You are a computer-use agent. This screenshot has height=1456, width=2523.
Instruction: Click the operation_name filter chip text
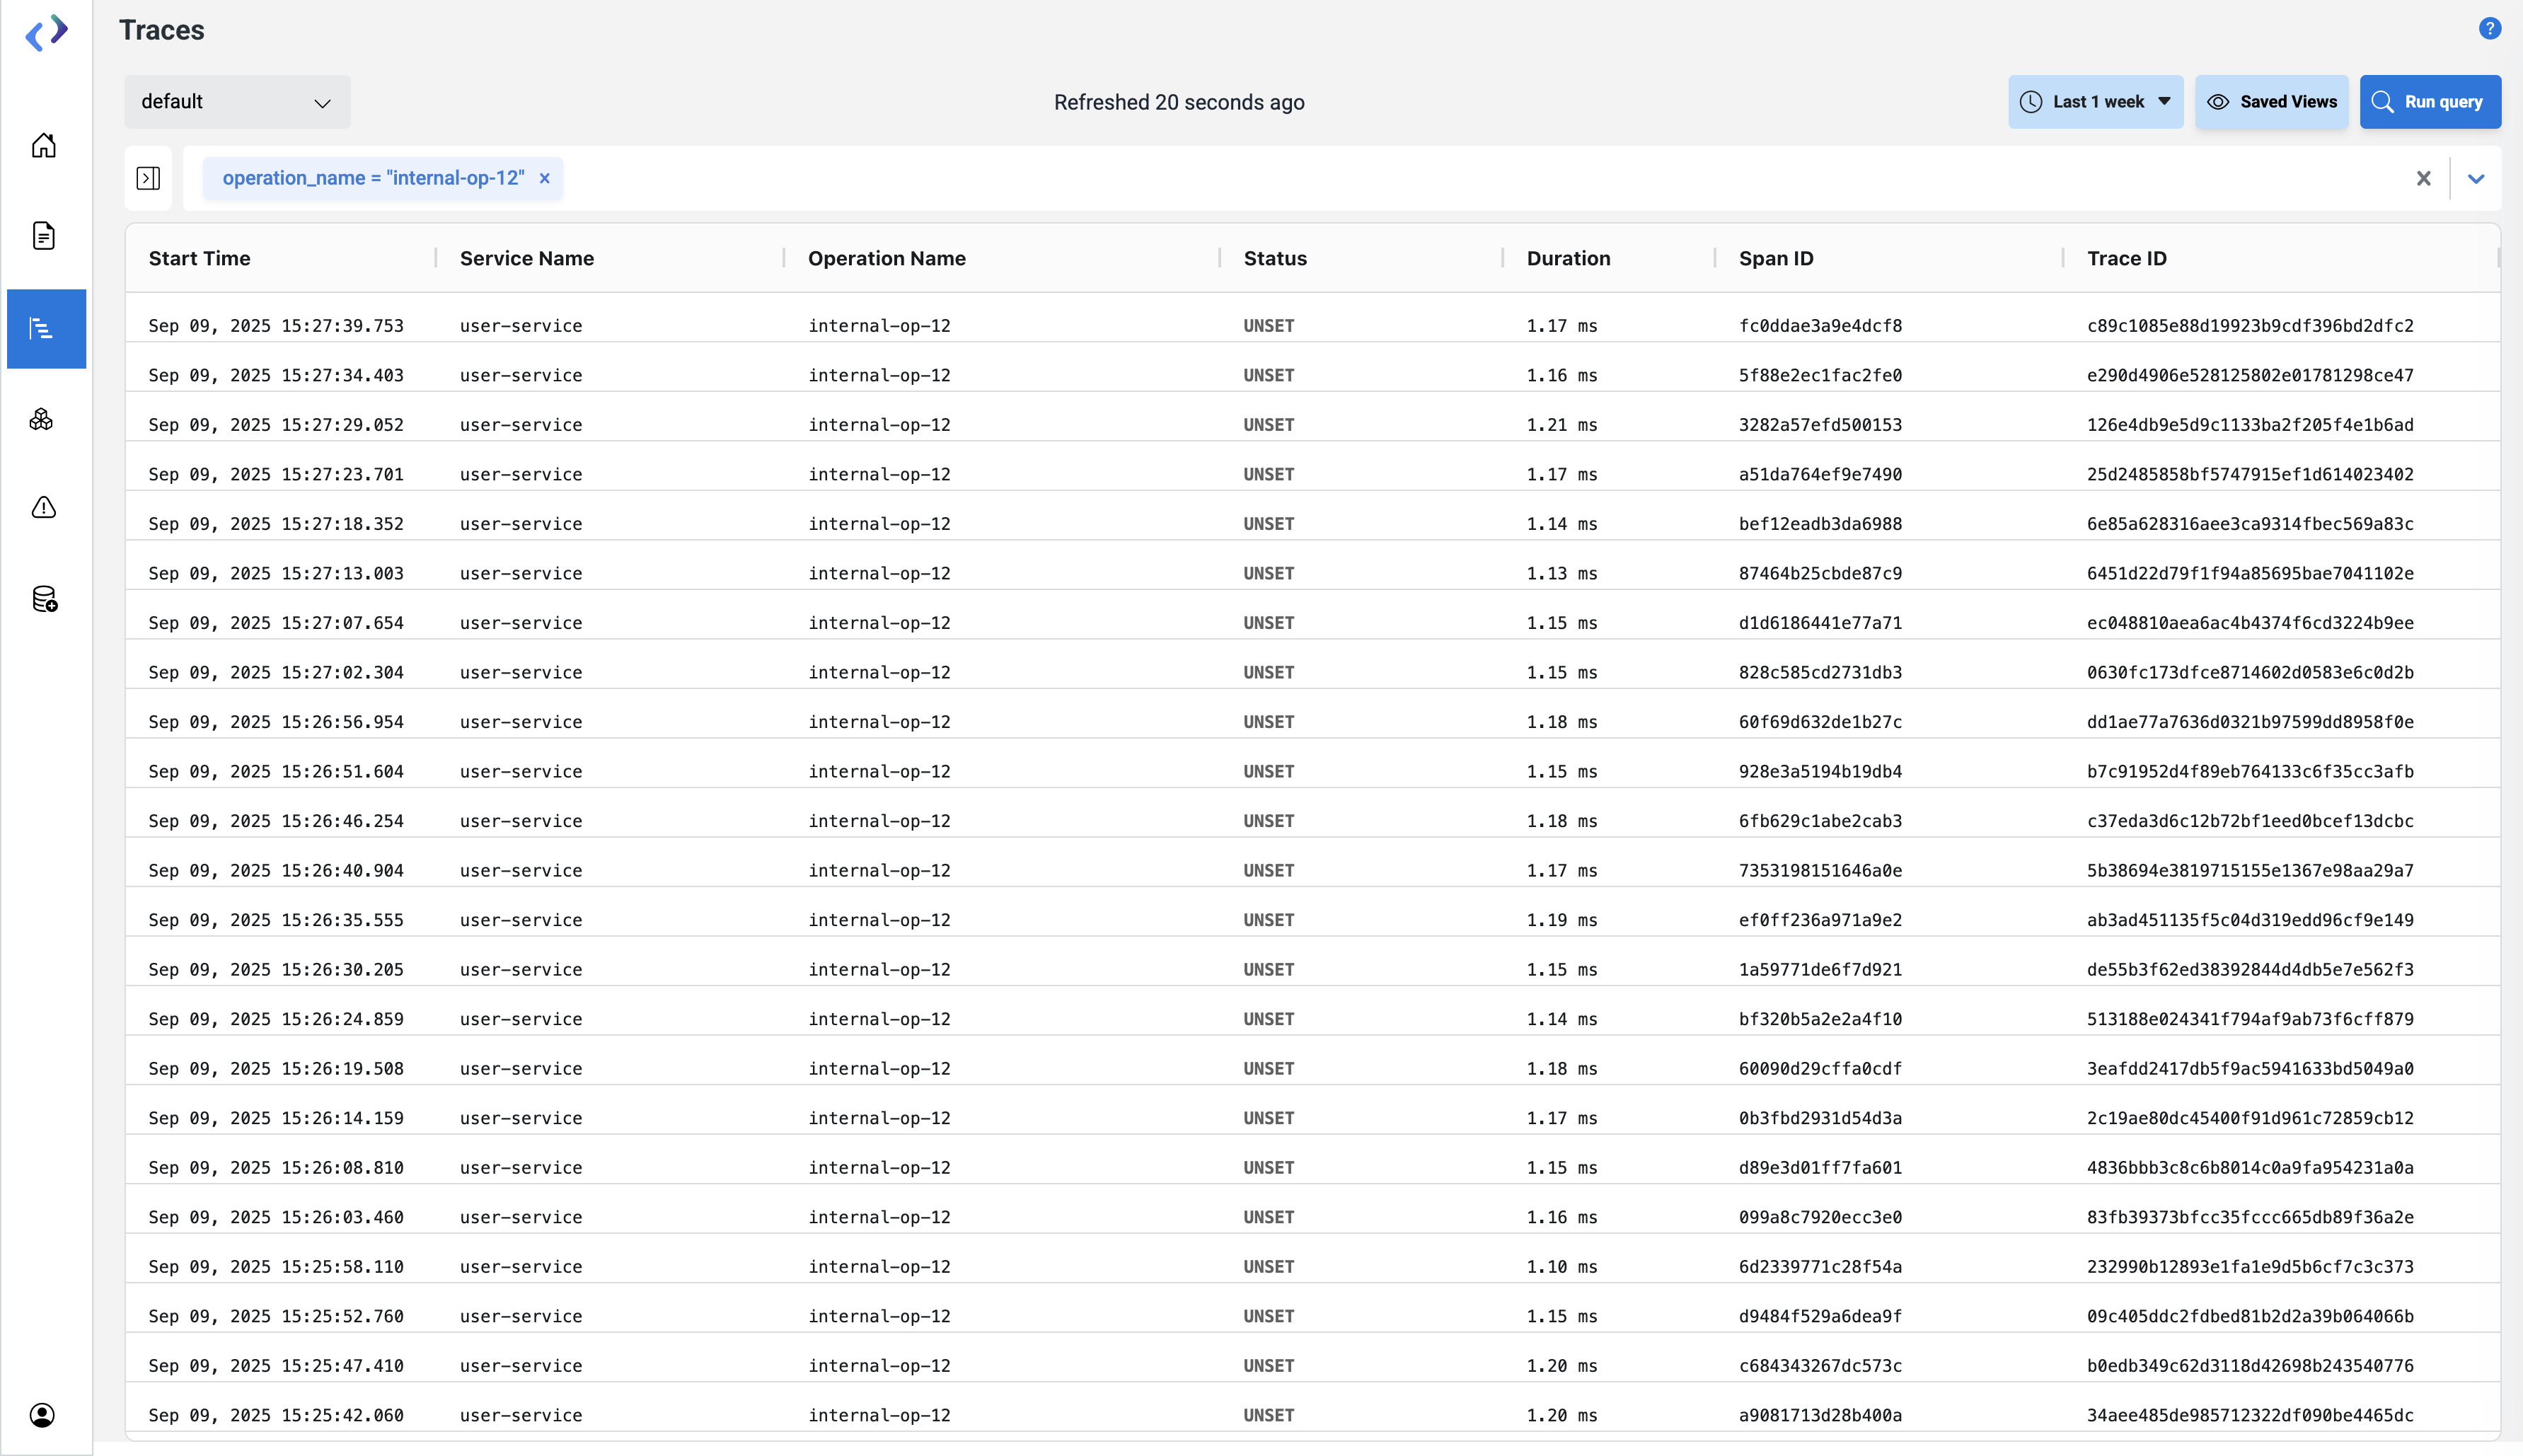pos(373,178)
